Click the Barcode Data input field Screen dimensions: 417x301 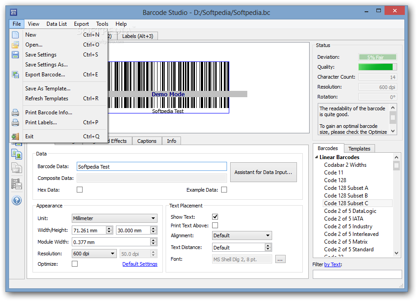(152, 166)
